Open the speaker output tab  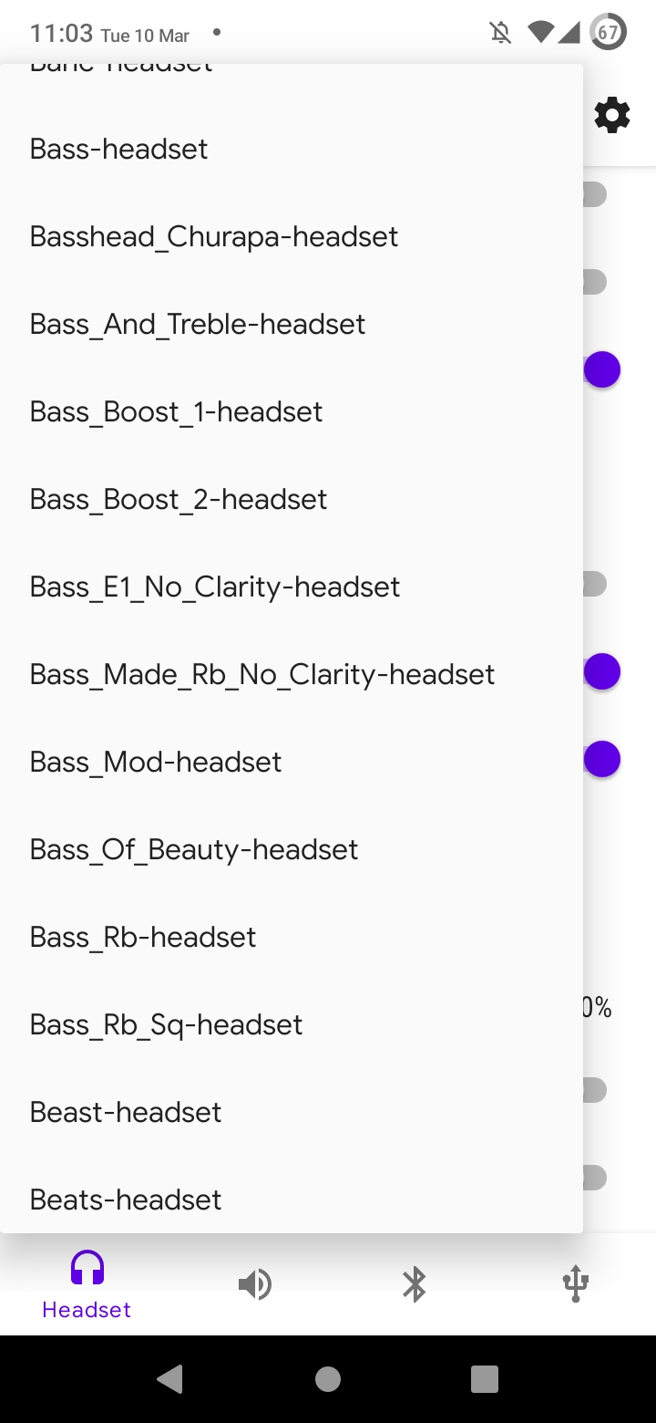click(x=254, y=1284)
